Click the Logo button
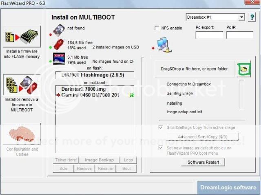Screen dimensions: 261x195 [128, 160]
